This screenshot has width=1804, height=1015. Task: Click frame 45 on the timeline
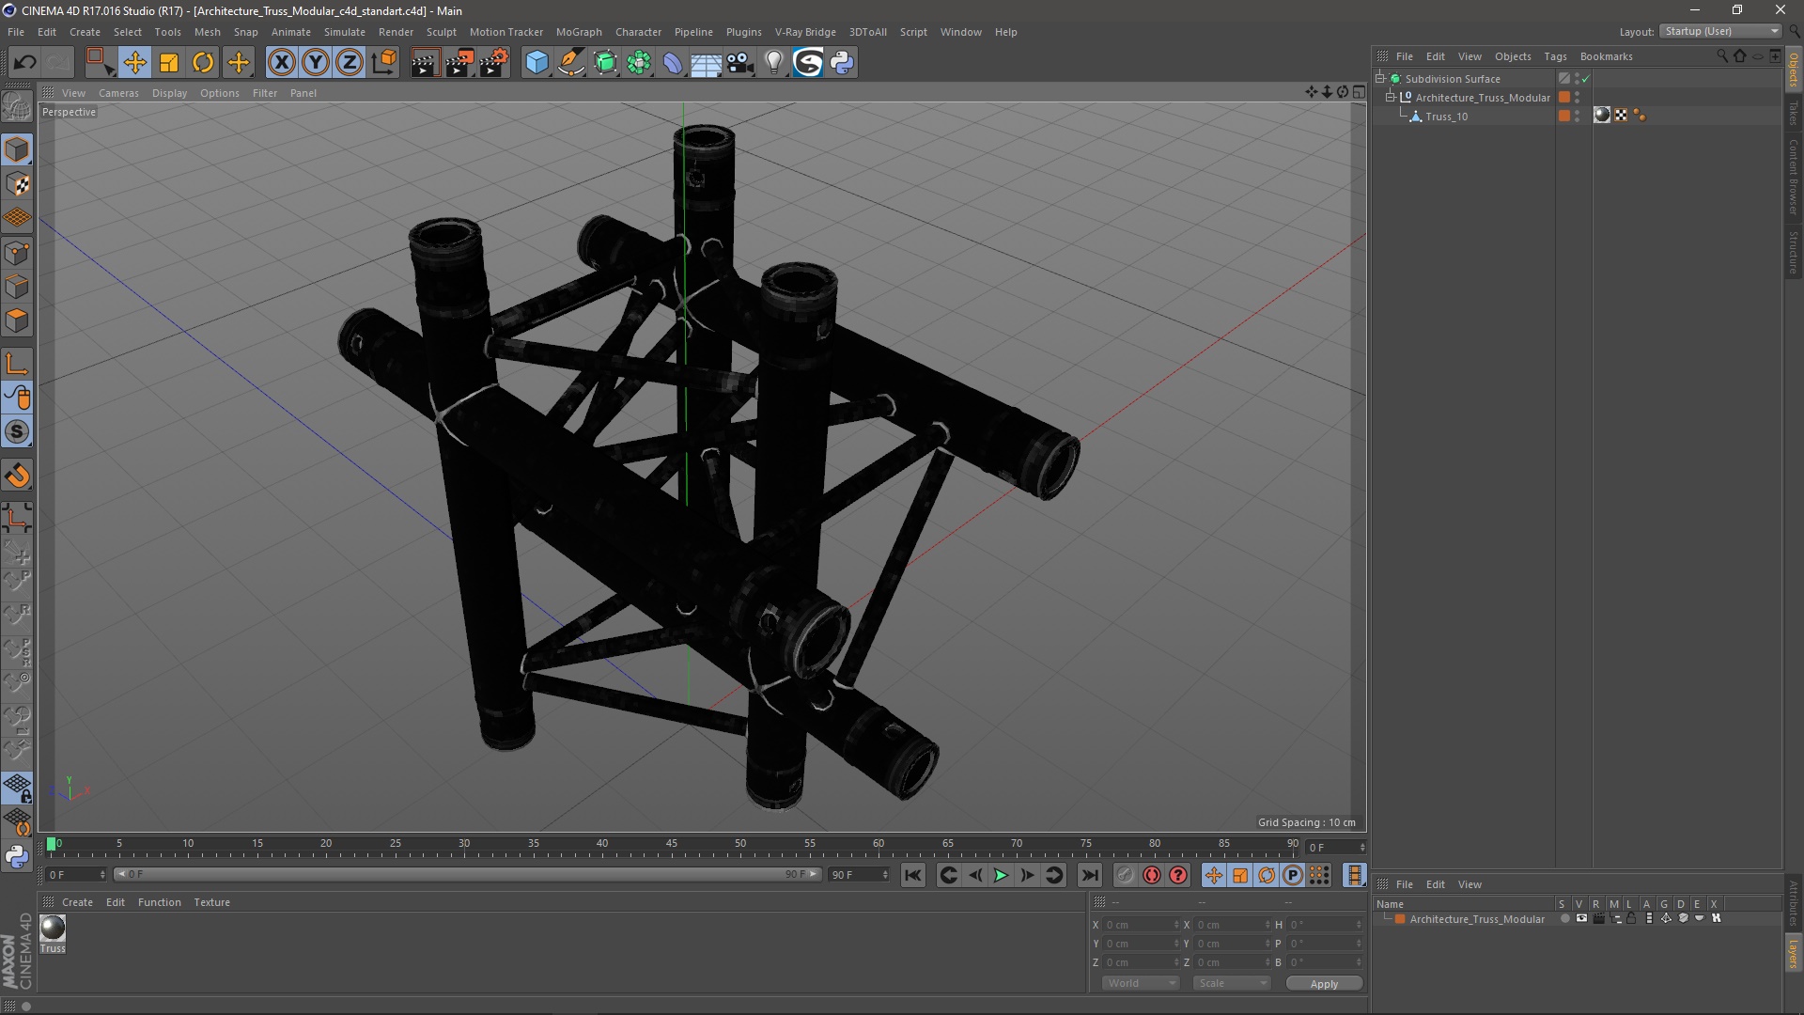(671, 846)
